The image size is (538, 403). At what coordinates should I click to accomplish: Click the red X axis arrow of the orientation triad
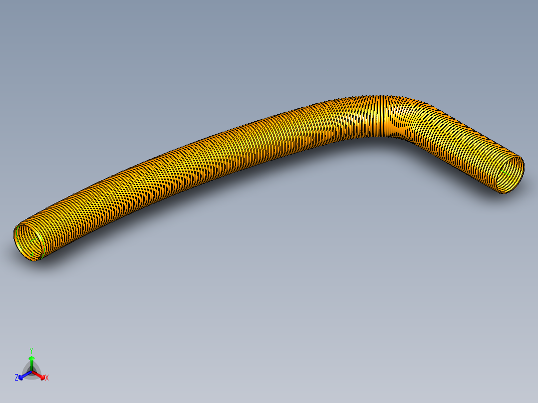[39, 375]
